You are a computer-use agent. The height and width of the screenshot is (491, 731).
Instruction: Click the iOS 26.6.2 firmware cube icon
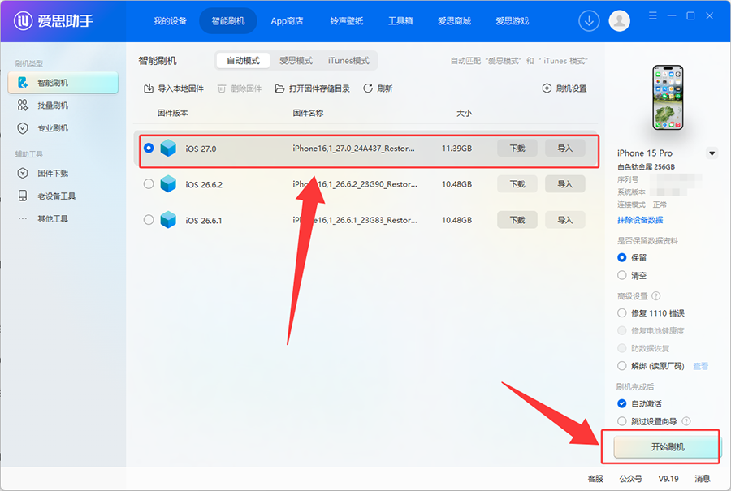pyautogui.click(x=168, y=184)
